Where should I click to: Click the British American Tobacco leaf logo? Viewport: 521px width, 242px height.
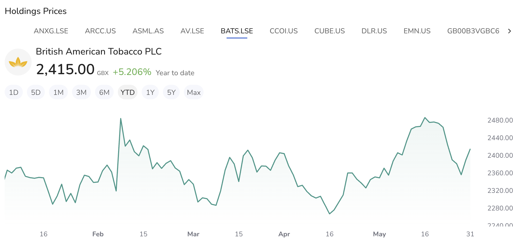click(18, 62)
